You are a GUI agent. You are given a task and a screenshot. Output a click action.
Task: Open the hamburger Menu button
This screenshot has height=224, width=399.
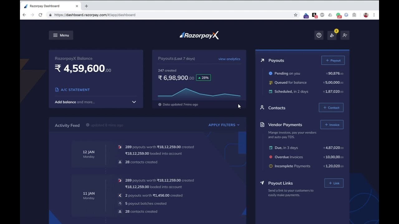point(61,35)
